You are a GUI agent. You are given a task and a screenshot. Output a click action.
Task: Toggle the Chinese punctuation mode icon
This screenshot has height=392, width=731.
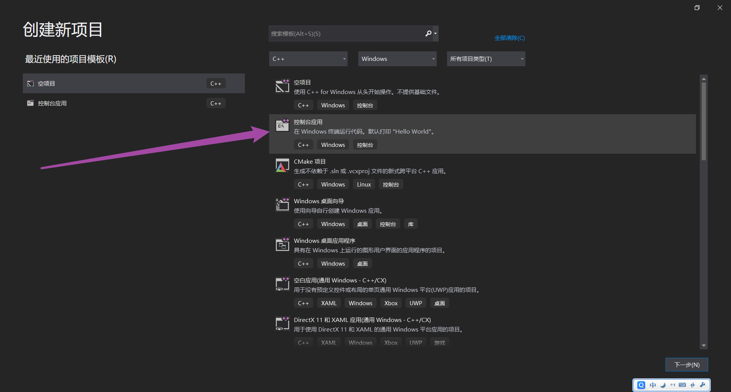[x=673, y=385]
